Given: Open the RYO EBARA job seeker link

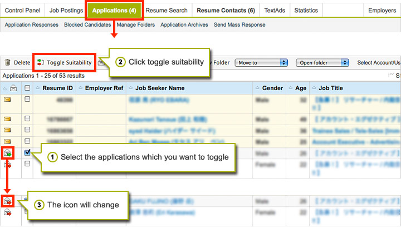Looking at the screenshot, I should [x=159, y=100].
